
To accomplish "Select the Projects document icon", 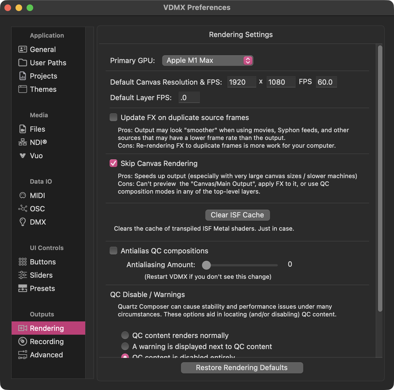I will point(22,76).
